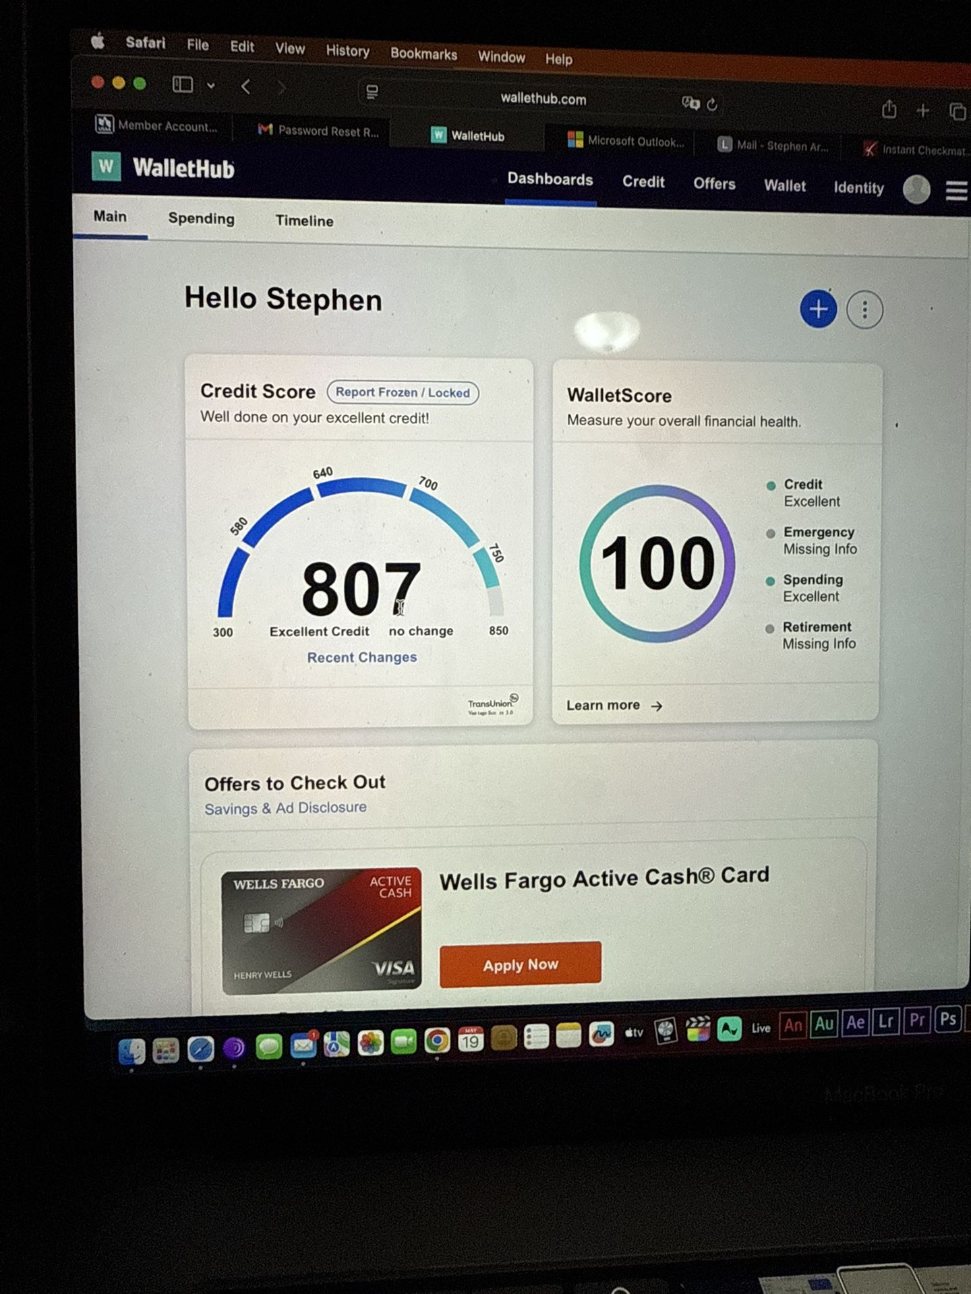
Task: Click the Apply Now button
Action: pos(520,964)
